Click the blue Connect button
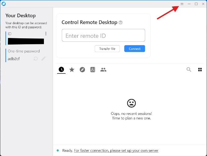 (135, 49)
